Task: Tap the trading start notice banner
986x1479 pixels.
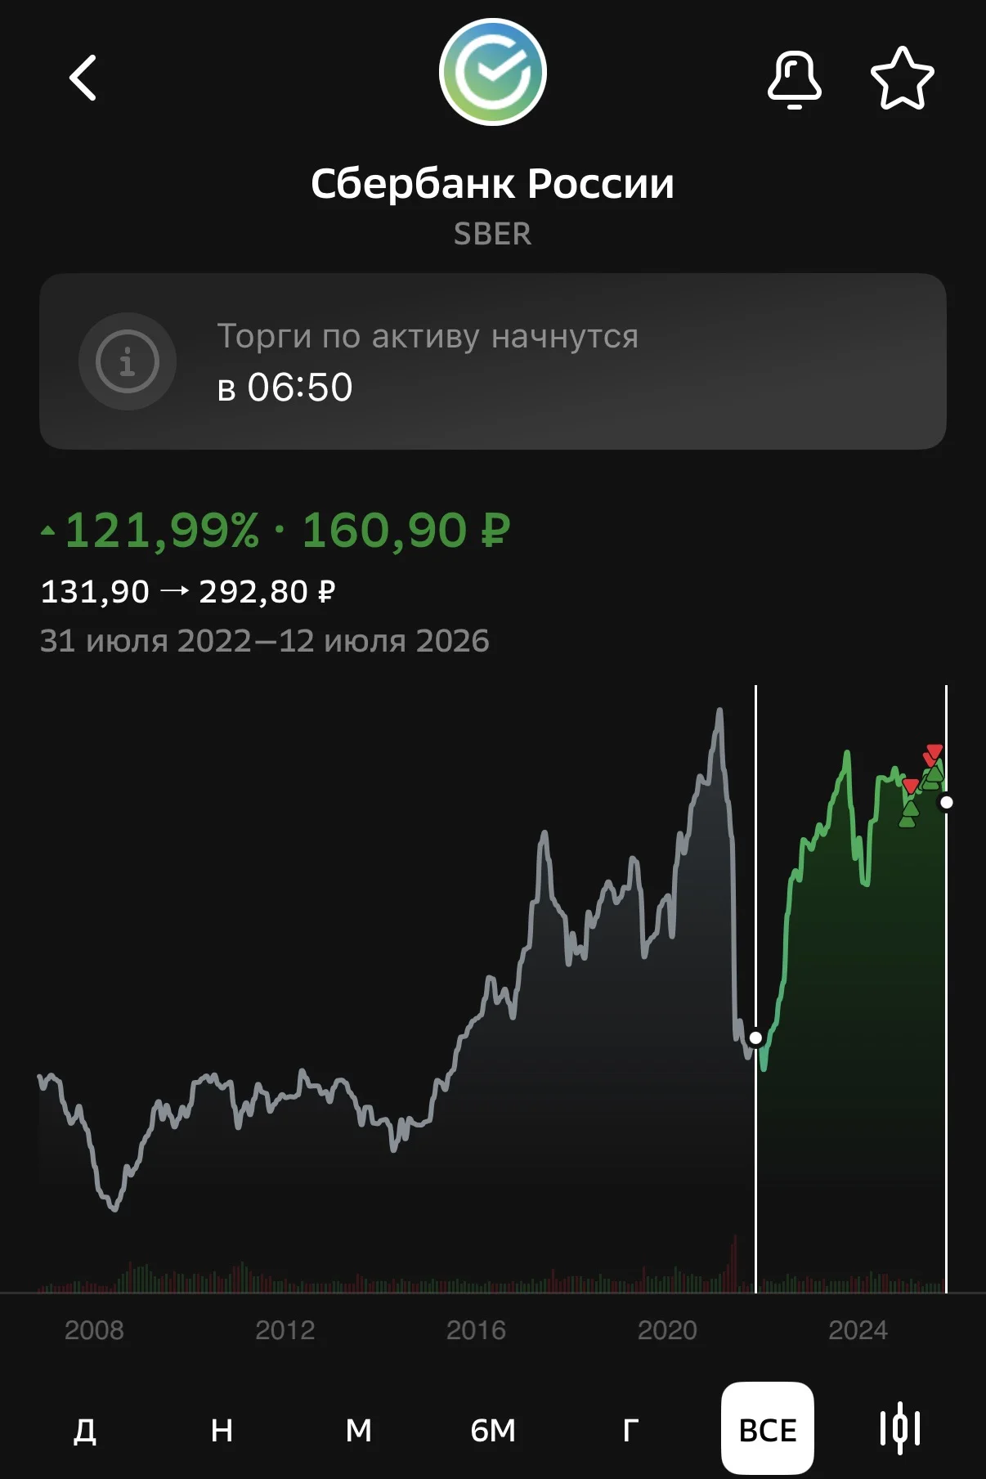Action: click(x=493, y=361)
